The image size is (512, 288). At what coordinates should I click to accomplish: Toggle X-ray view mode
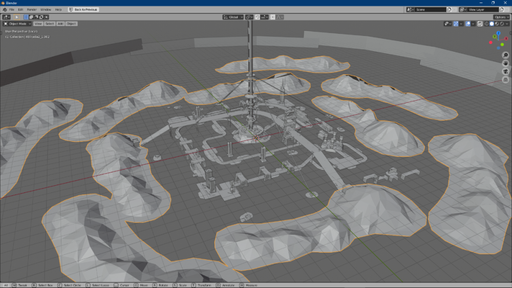480,24
